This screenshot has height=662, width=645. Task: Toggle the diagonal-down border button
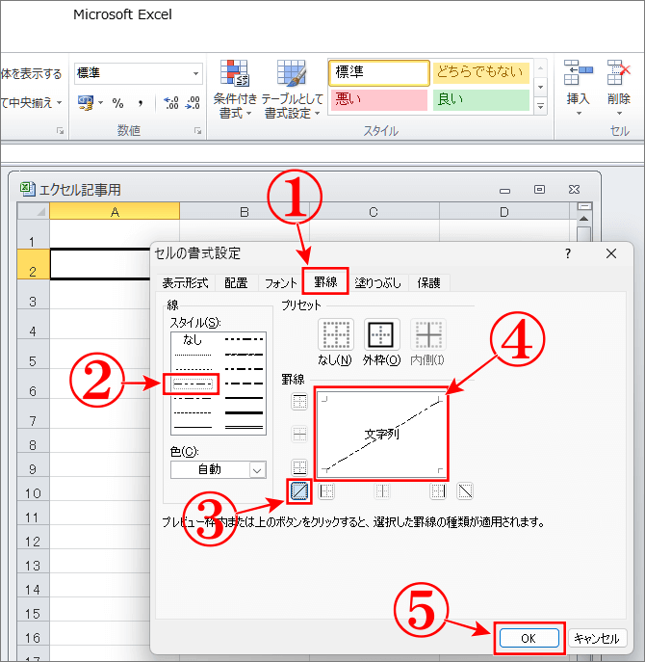(465, 491)
